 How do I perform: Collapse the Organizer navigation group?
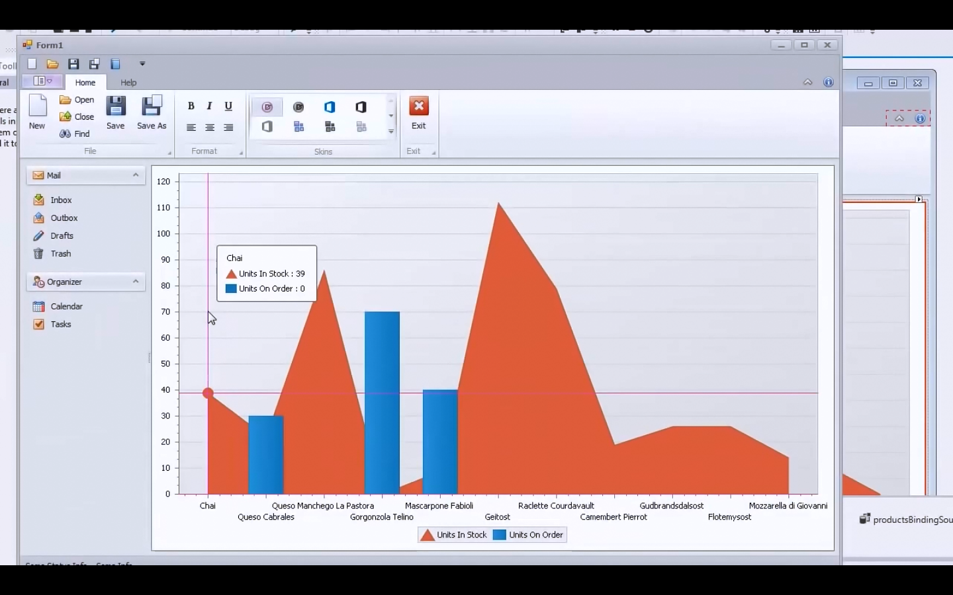pyautogui.click(x=136, y=282)
